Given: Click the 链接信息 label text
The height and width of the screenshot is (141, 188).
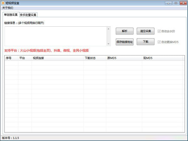Looking at the screenshot, I should tap(24, 23).
